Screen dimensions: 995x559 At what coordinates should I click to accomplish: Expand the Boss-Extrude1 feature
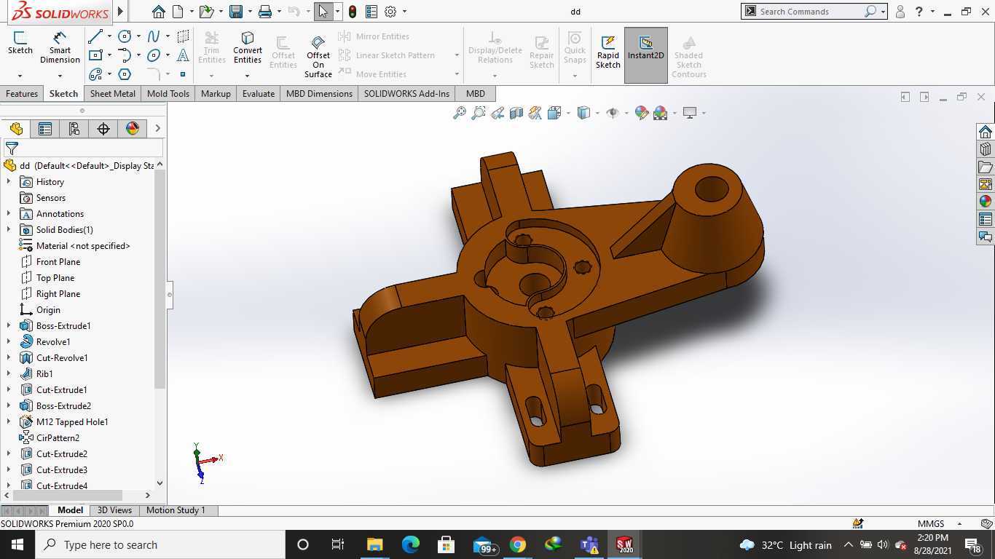(9, 325)
